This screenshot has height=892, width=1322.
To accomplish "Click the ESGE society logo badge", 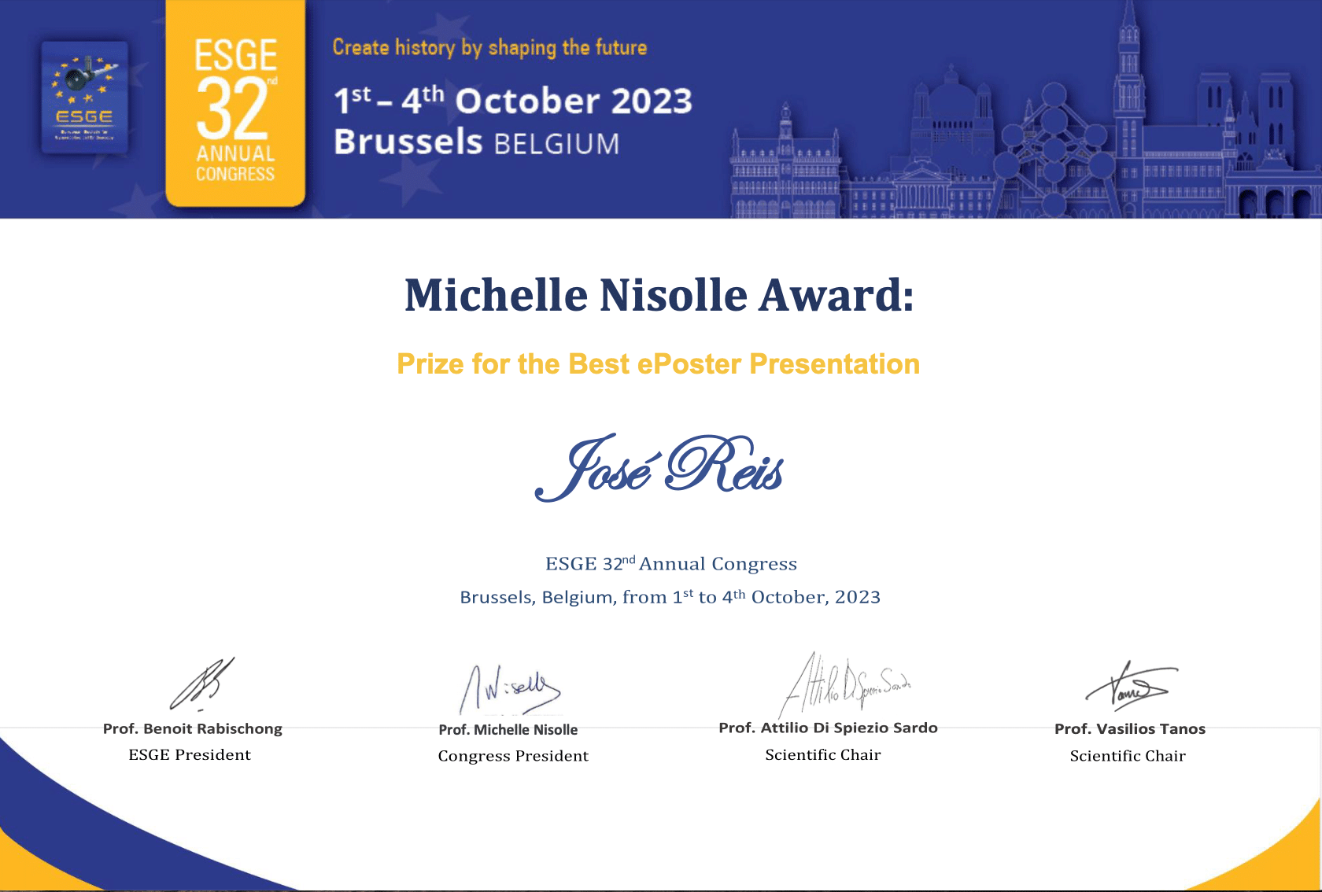I will point(84,98).
